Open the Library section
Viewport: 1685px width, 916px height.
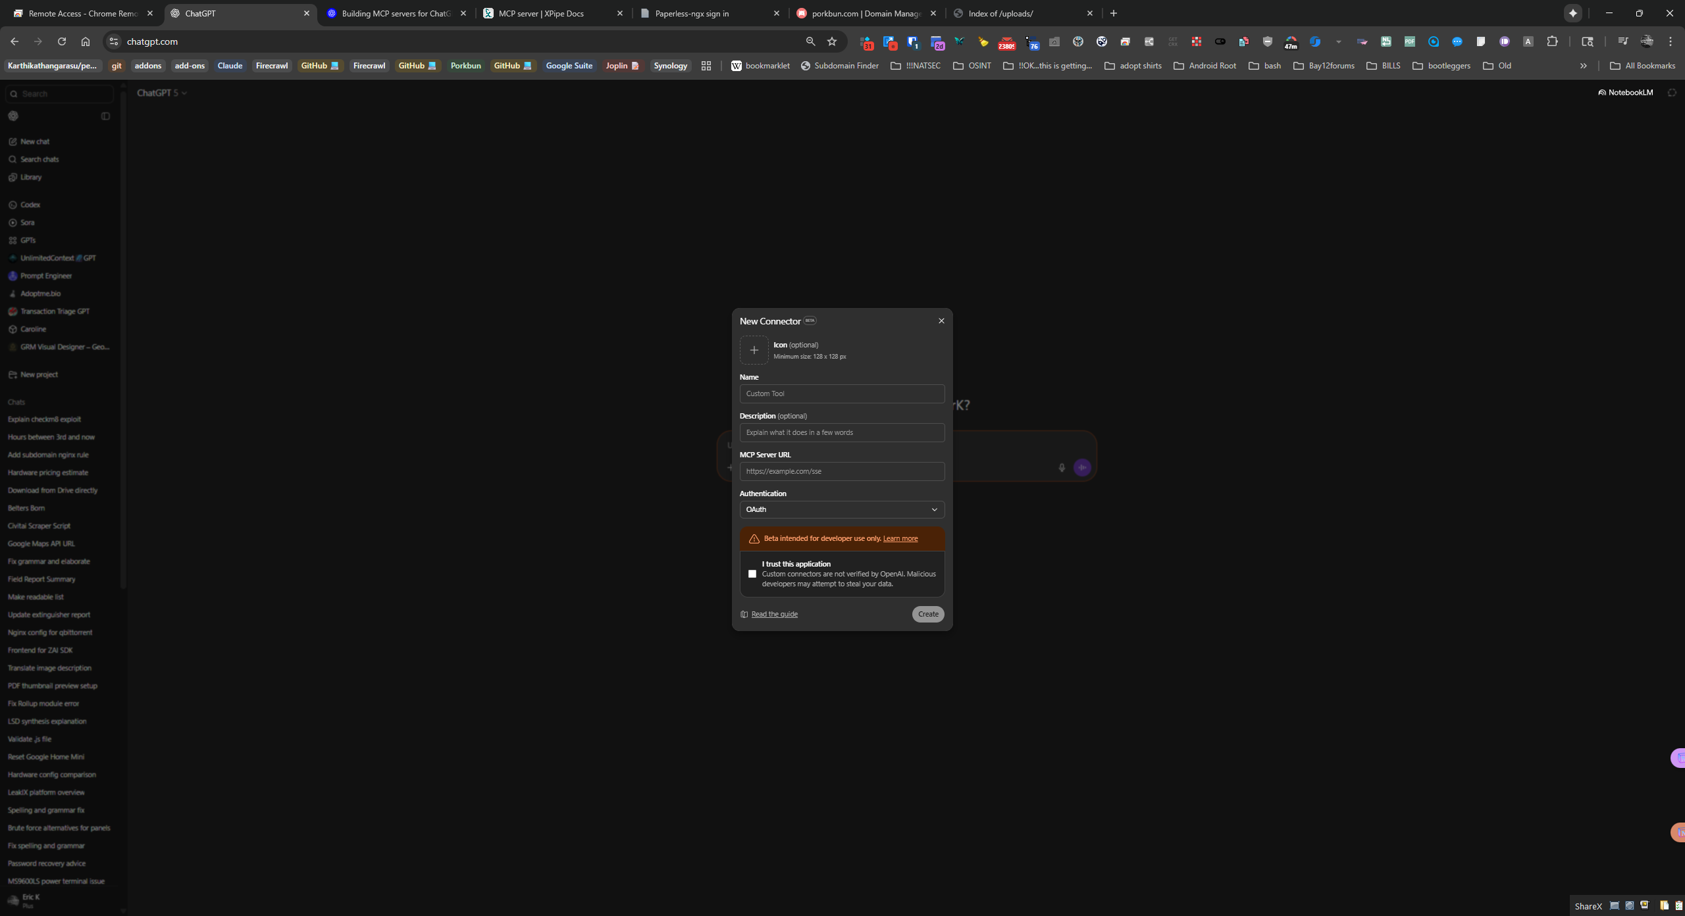(x=30, y=177)
